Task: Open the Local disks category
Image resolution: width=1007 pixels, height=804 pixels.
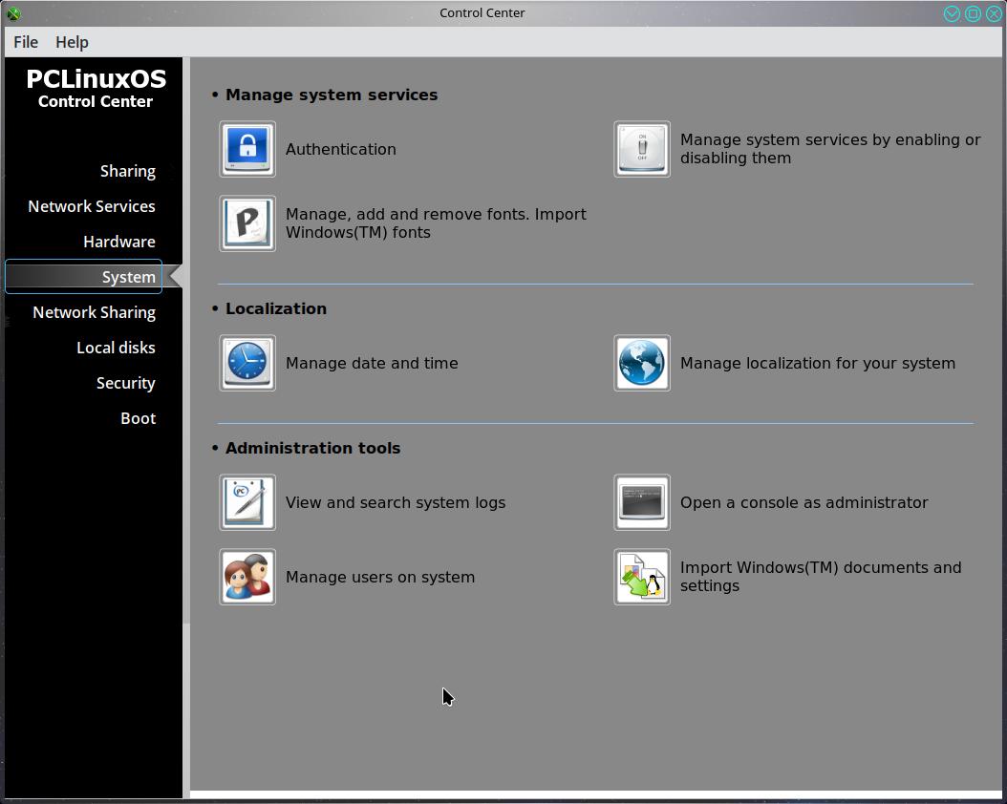Action: point(116,348)
